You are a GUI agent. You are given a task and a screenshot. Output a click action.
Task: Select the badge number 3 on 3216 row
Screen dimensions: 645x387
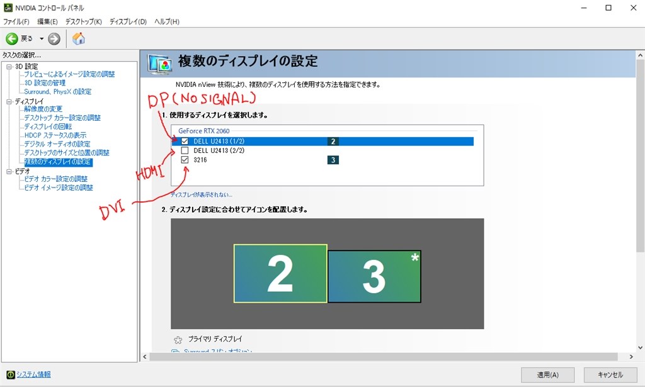coord(333,160)
